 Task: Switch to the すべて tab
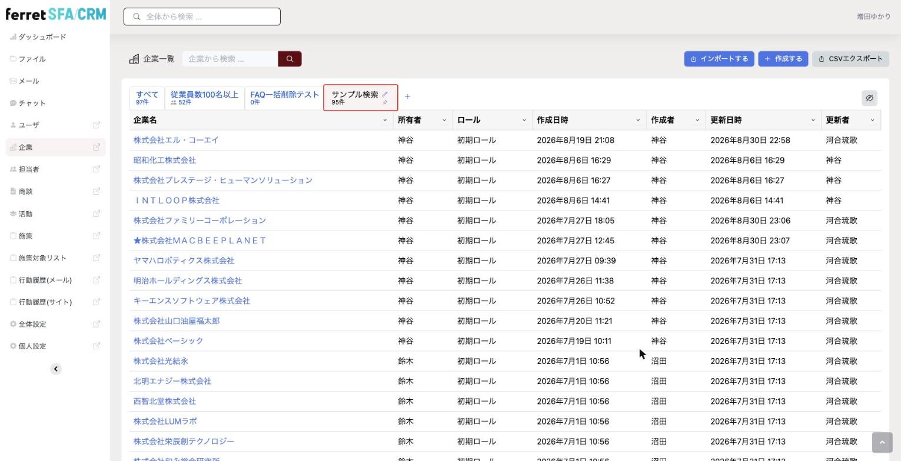(x=147, y=98)
